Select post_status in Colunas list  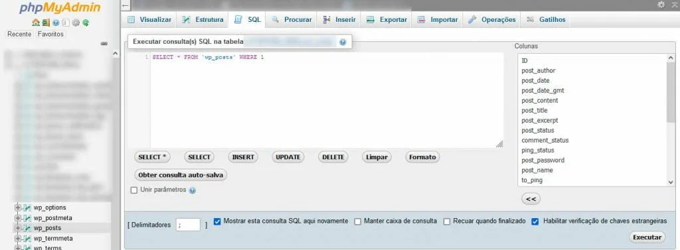pos(538,131)
